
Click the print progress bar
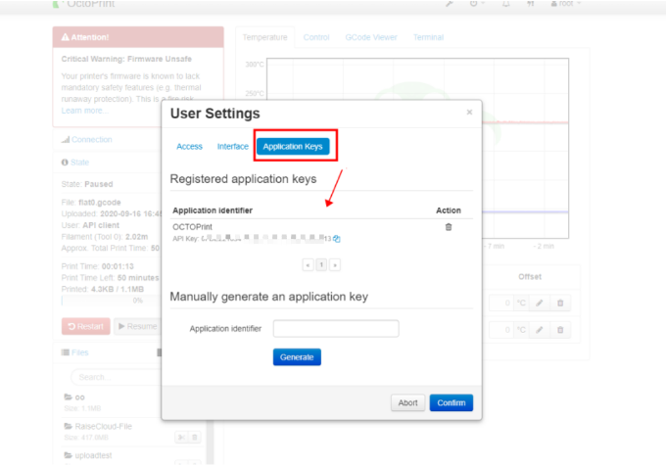(x=112, y=301)
